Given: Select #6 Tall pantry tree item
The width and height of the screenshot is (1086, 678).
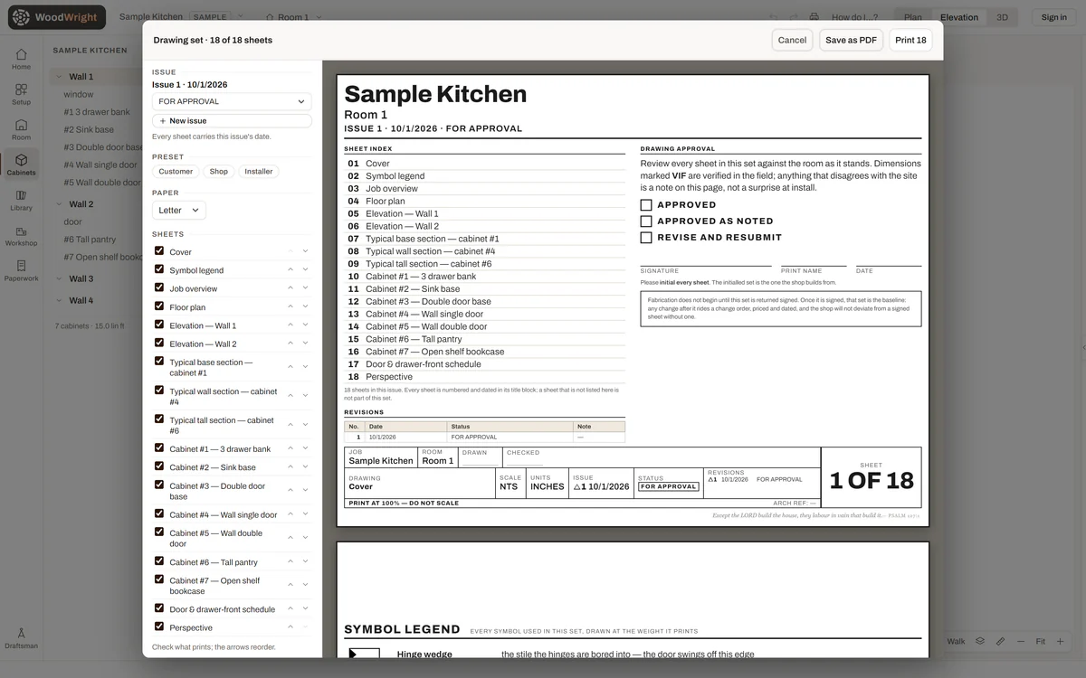Looking at the screenshot, I should [90, 240].
